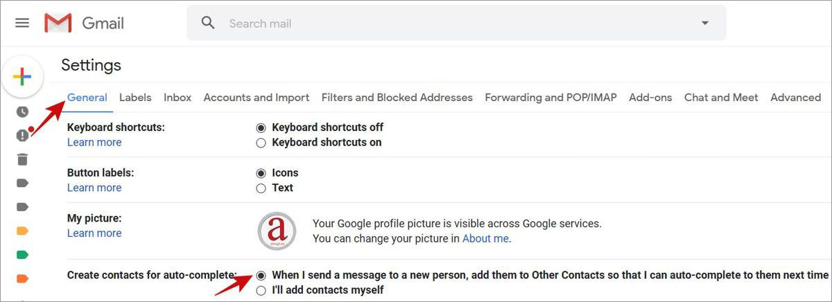Click the magnifier search icon
832x302 pixels.
coord(208,23)
